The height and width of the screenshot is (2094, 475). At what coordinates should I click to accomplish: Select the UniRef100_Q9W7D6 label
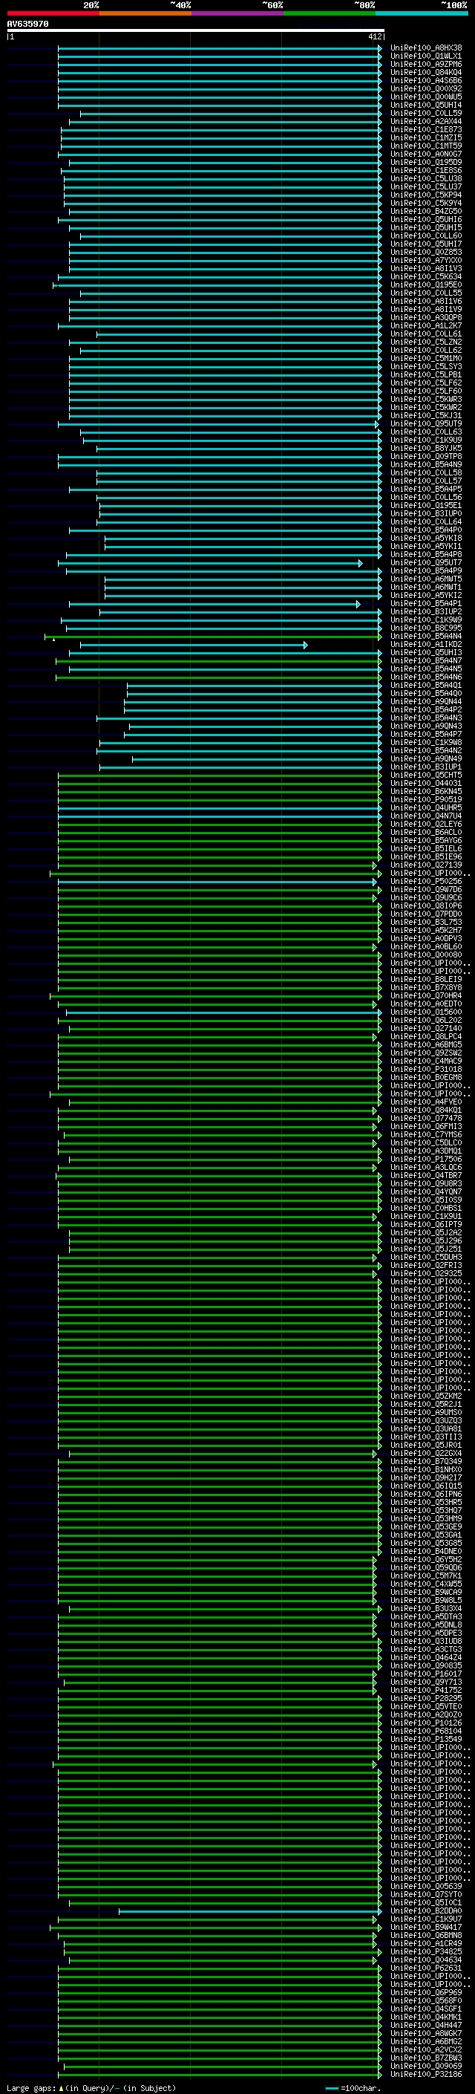point(425,890)
